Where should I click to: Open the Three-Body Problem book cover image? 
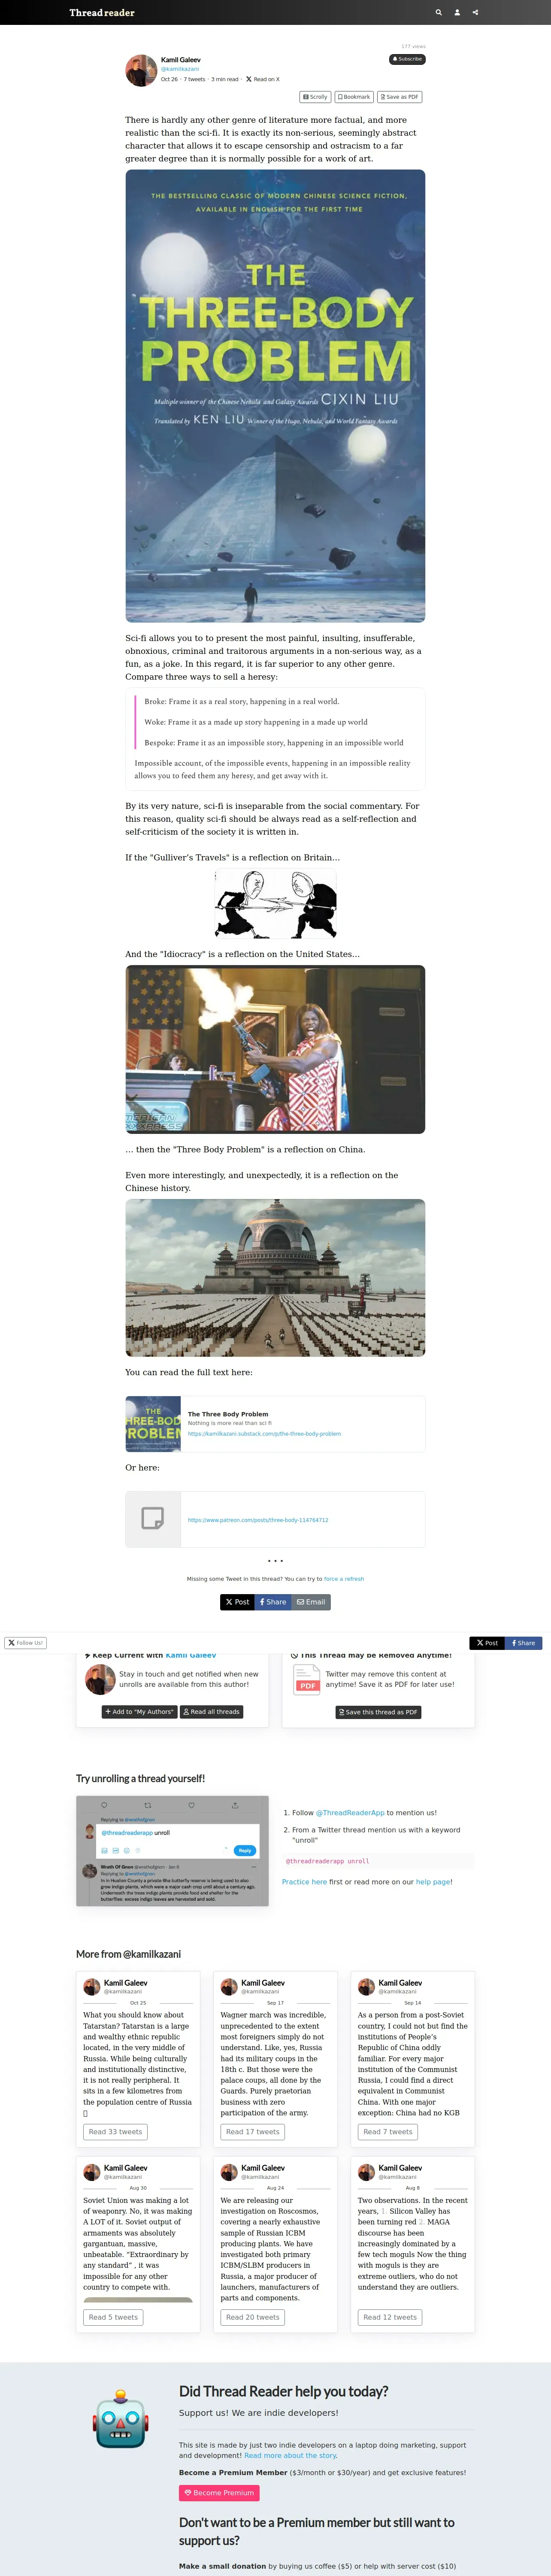275,396
